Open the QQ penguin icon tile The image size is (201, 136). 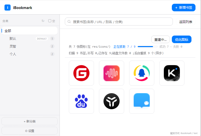pyautogui.click(x=142, y=73)
